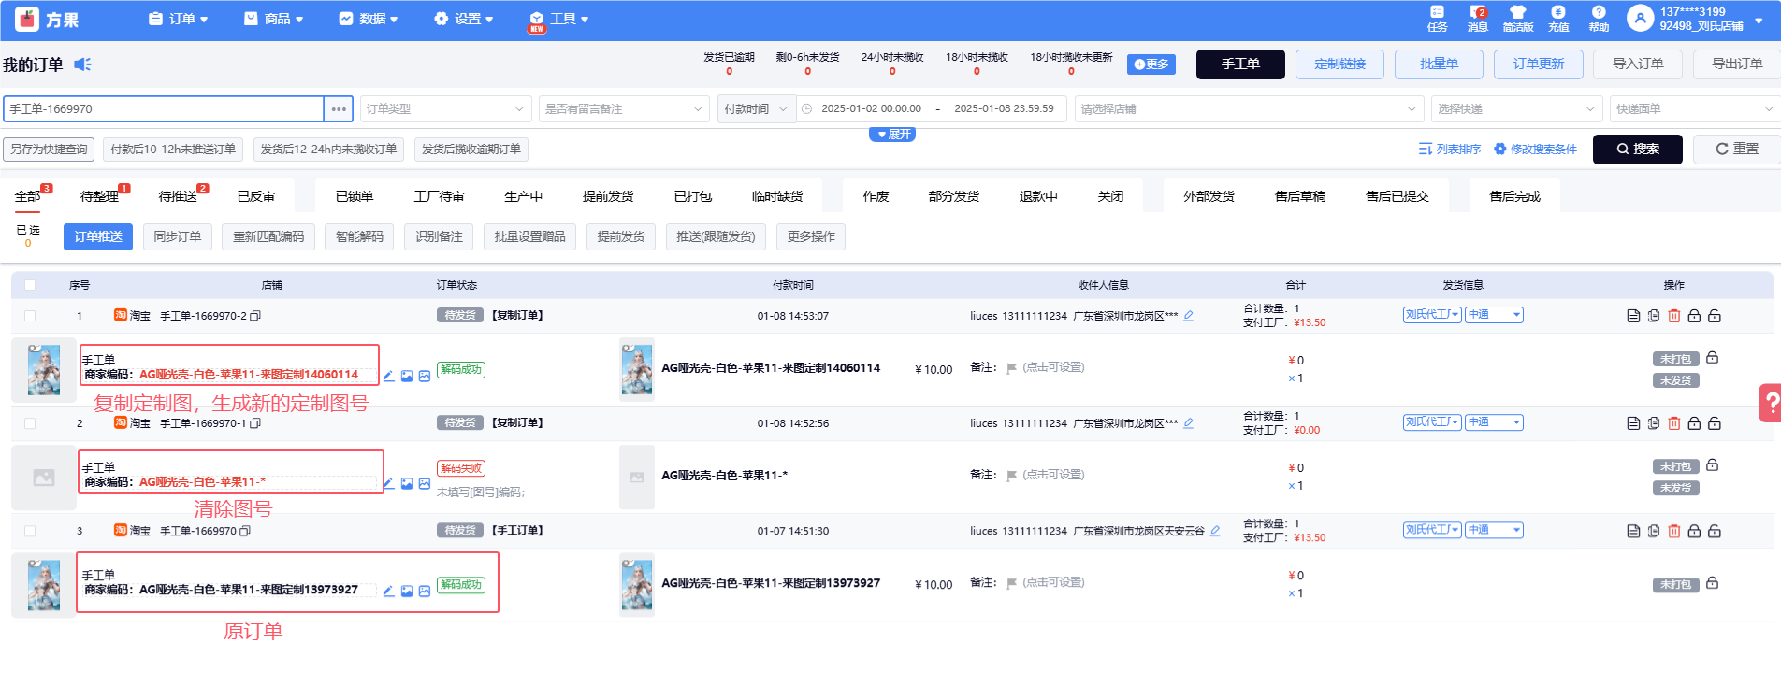Click the remark flag icon in order 3
This screenshot has height=699, width=1781.
click(x=1011, y=583)
